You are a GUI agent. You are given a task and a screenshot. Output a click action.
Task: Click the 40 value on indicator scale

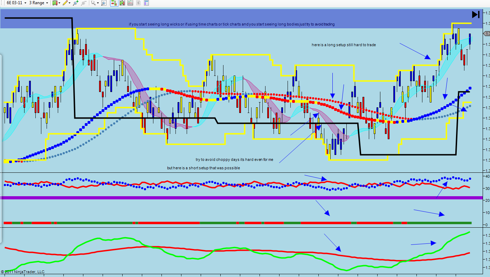click(487, 176)
